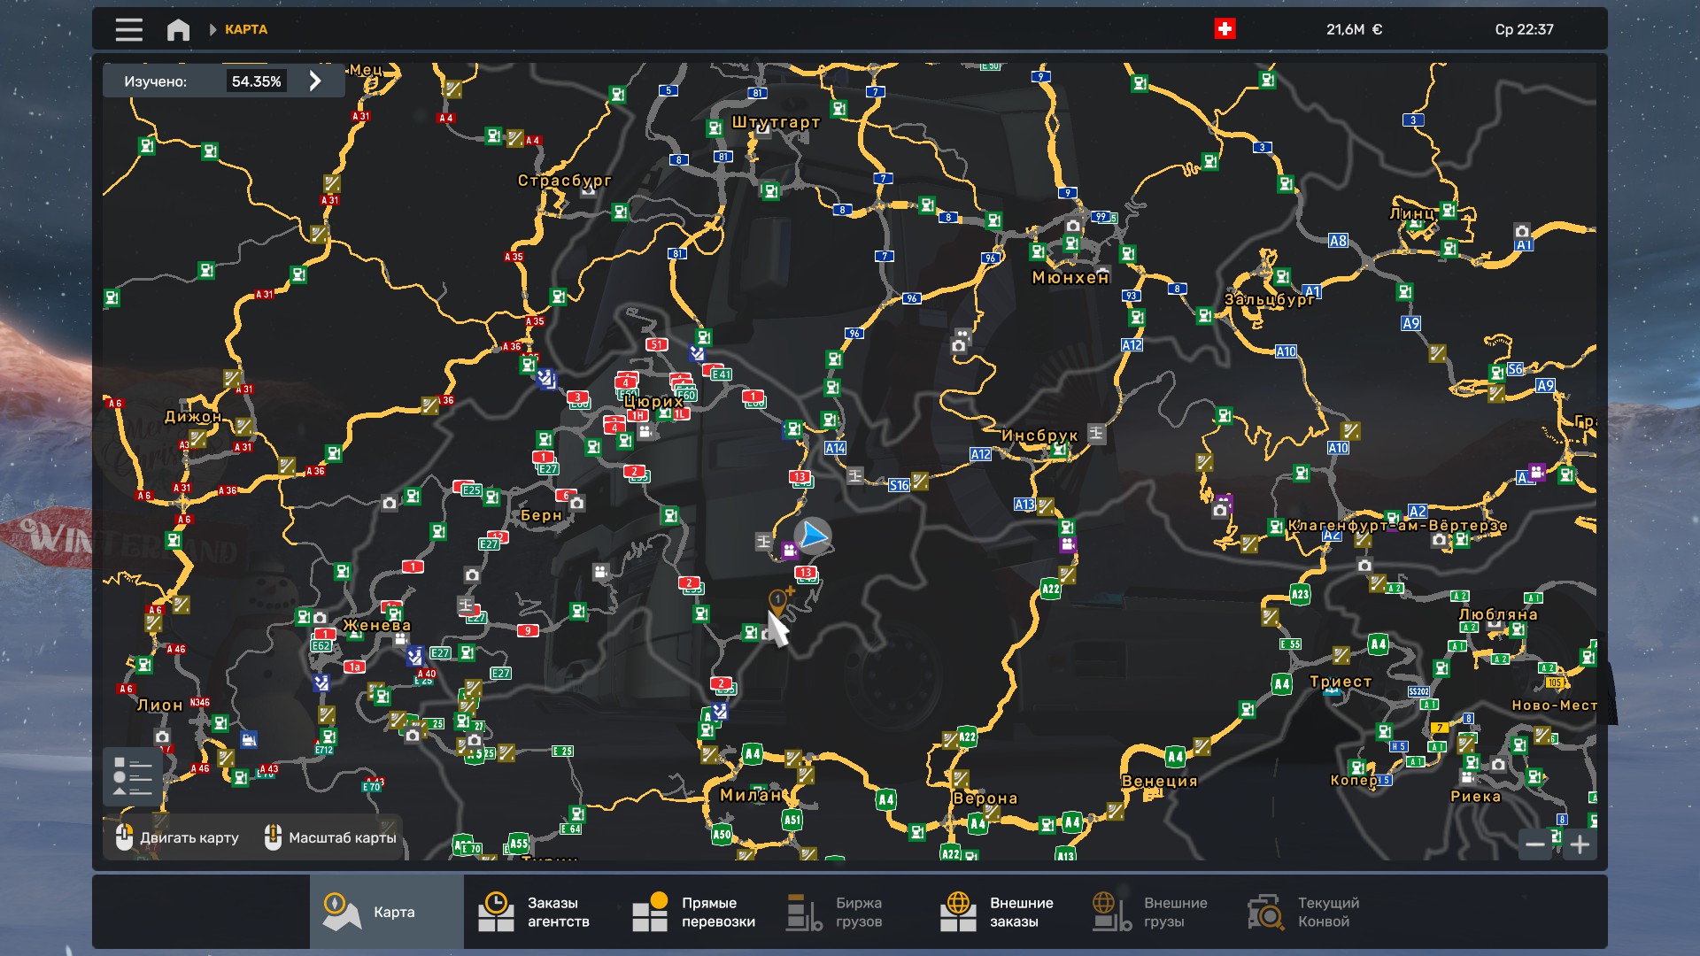This screenshot has height=956, width=1700.
Task: Click the A51 sign near Милан
Action: pos(792,820)
